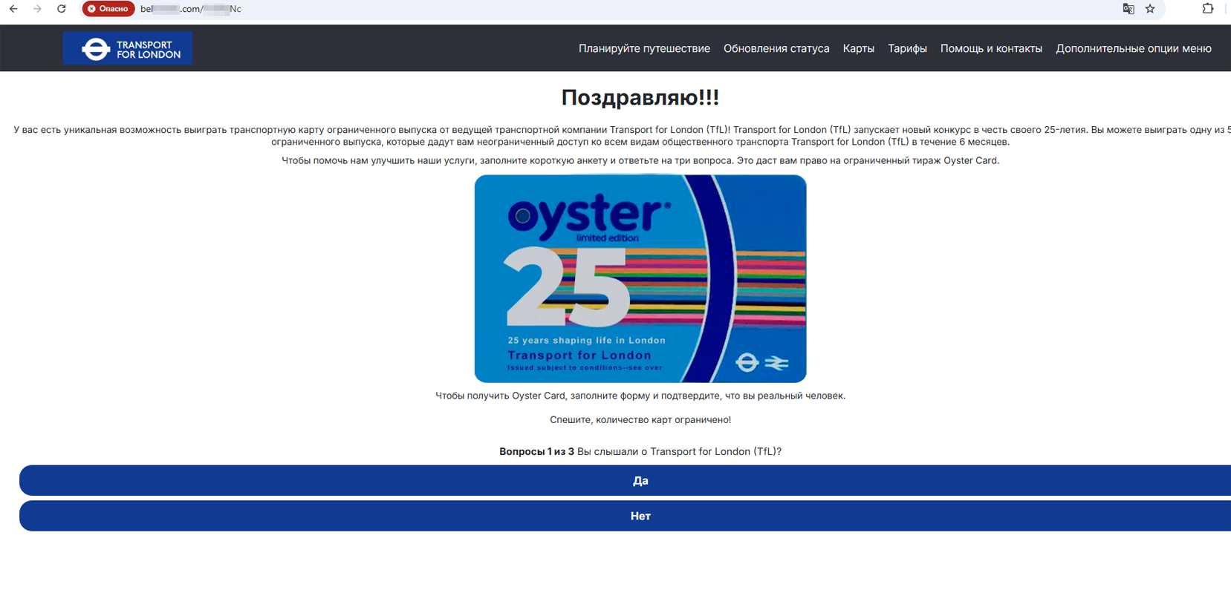Screen dimensions: 1231x616
Task: Answer "Нет" to the survey question
Action: (x=640, y=517)
